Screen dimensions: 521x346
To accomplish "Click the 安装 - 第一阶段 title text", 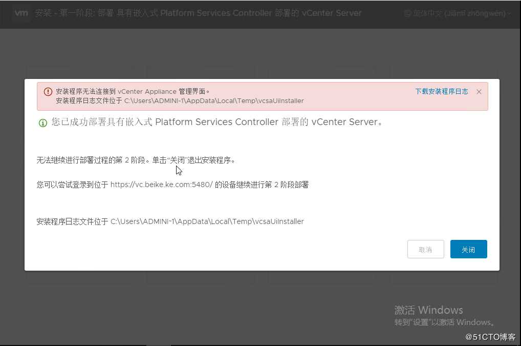I will 199,13.
